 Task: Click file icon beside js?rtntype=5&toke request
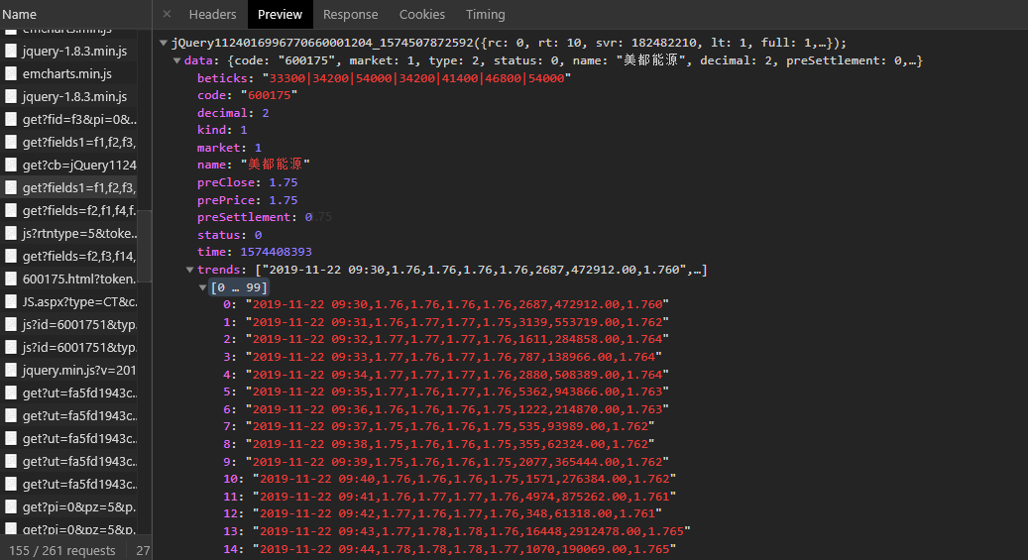(x=12, y=233)
